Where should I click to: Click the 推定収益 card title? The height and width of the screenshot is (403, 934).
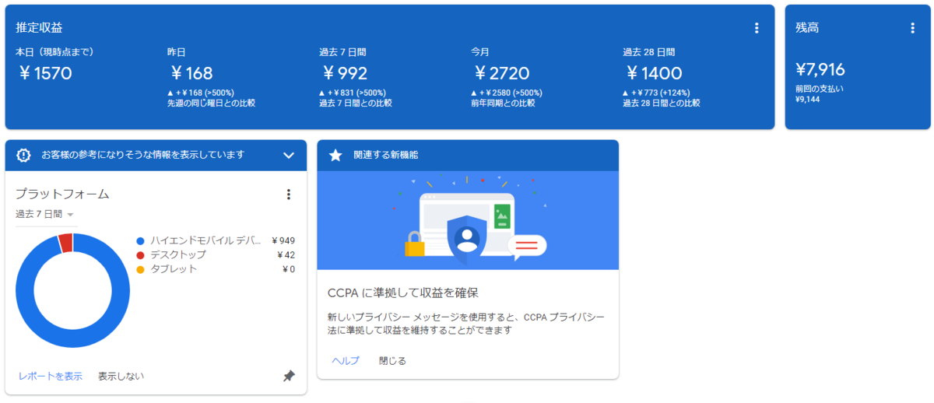click(x=39, y=27)
